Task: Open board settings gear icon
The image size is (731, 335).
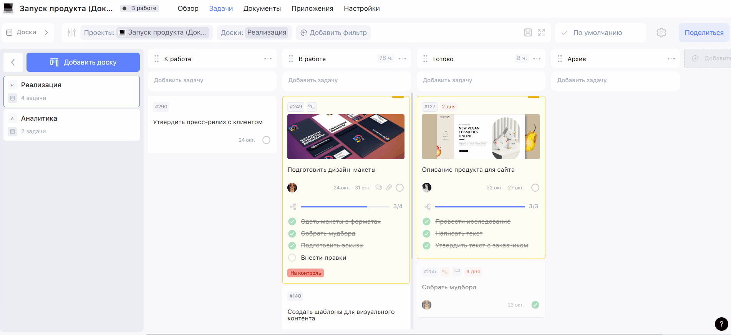Action: point(661,33)
